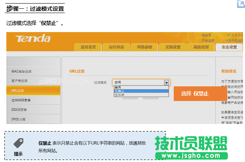
Task: Click the orange 选择 仅禁止 callout
Action: click(x=200, y=94)
